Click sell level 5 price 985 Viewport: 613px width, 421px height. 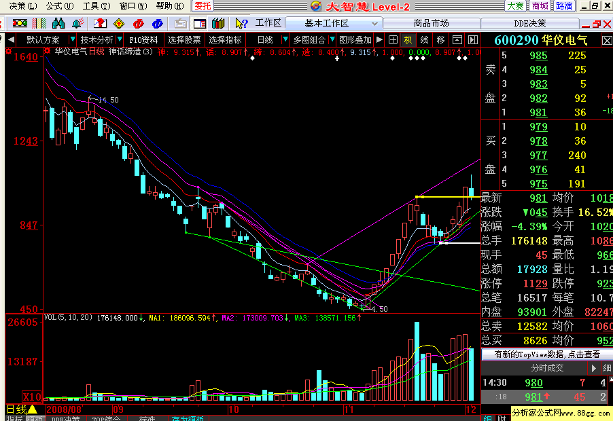coord(538,56)
